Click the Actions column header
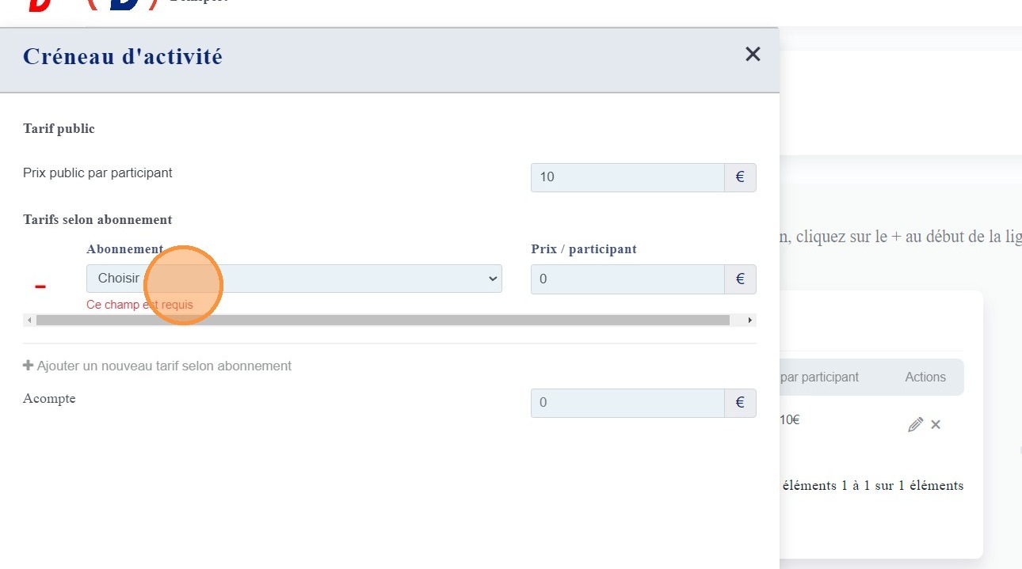Screen dimensions: 1022x569 925,377
